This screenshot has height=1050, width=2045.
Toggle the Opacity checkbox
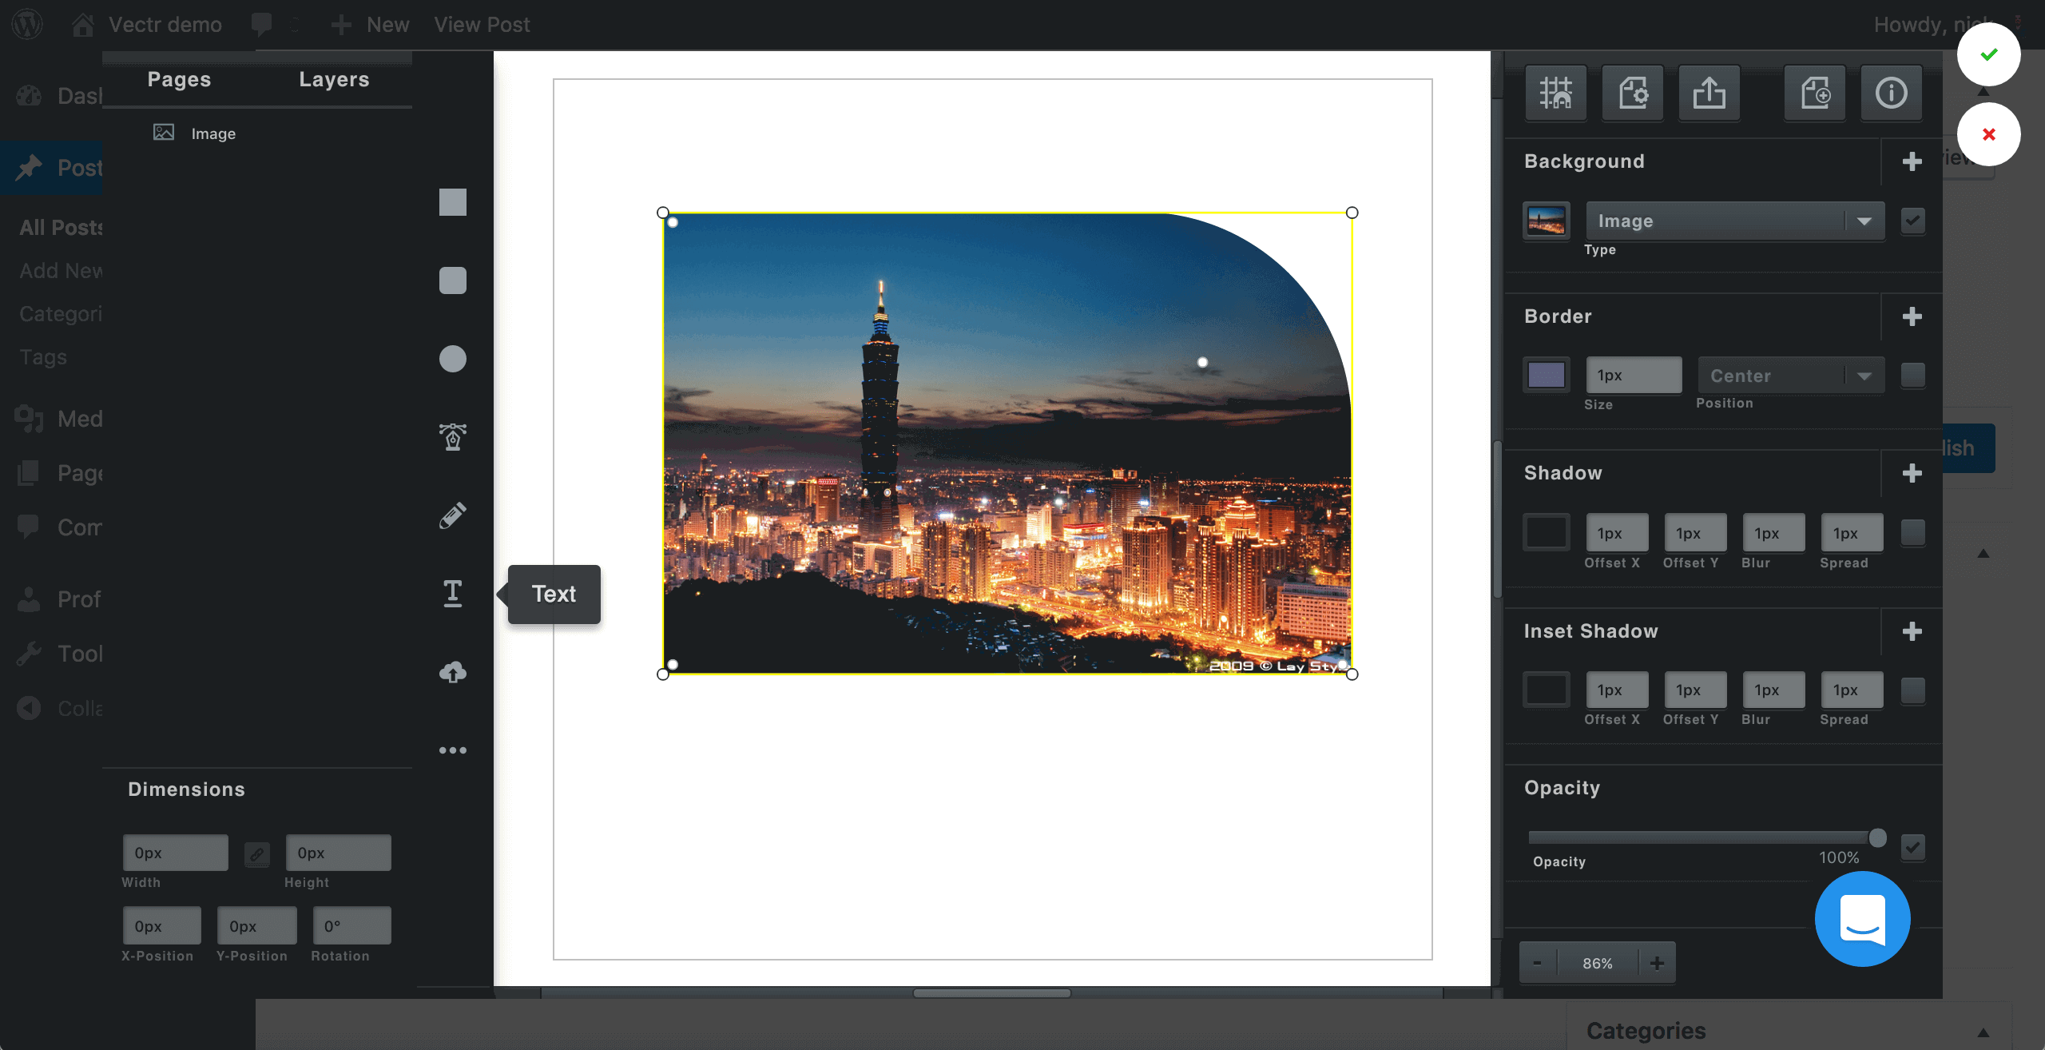coord(1913,847)
